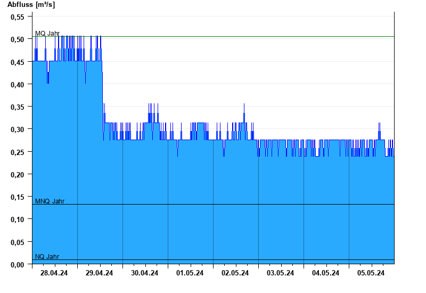Select the 29.04.24 date label
Viewport: 426px width, 293px height.
point(100,273)
